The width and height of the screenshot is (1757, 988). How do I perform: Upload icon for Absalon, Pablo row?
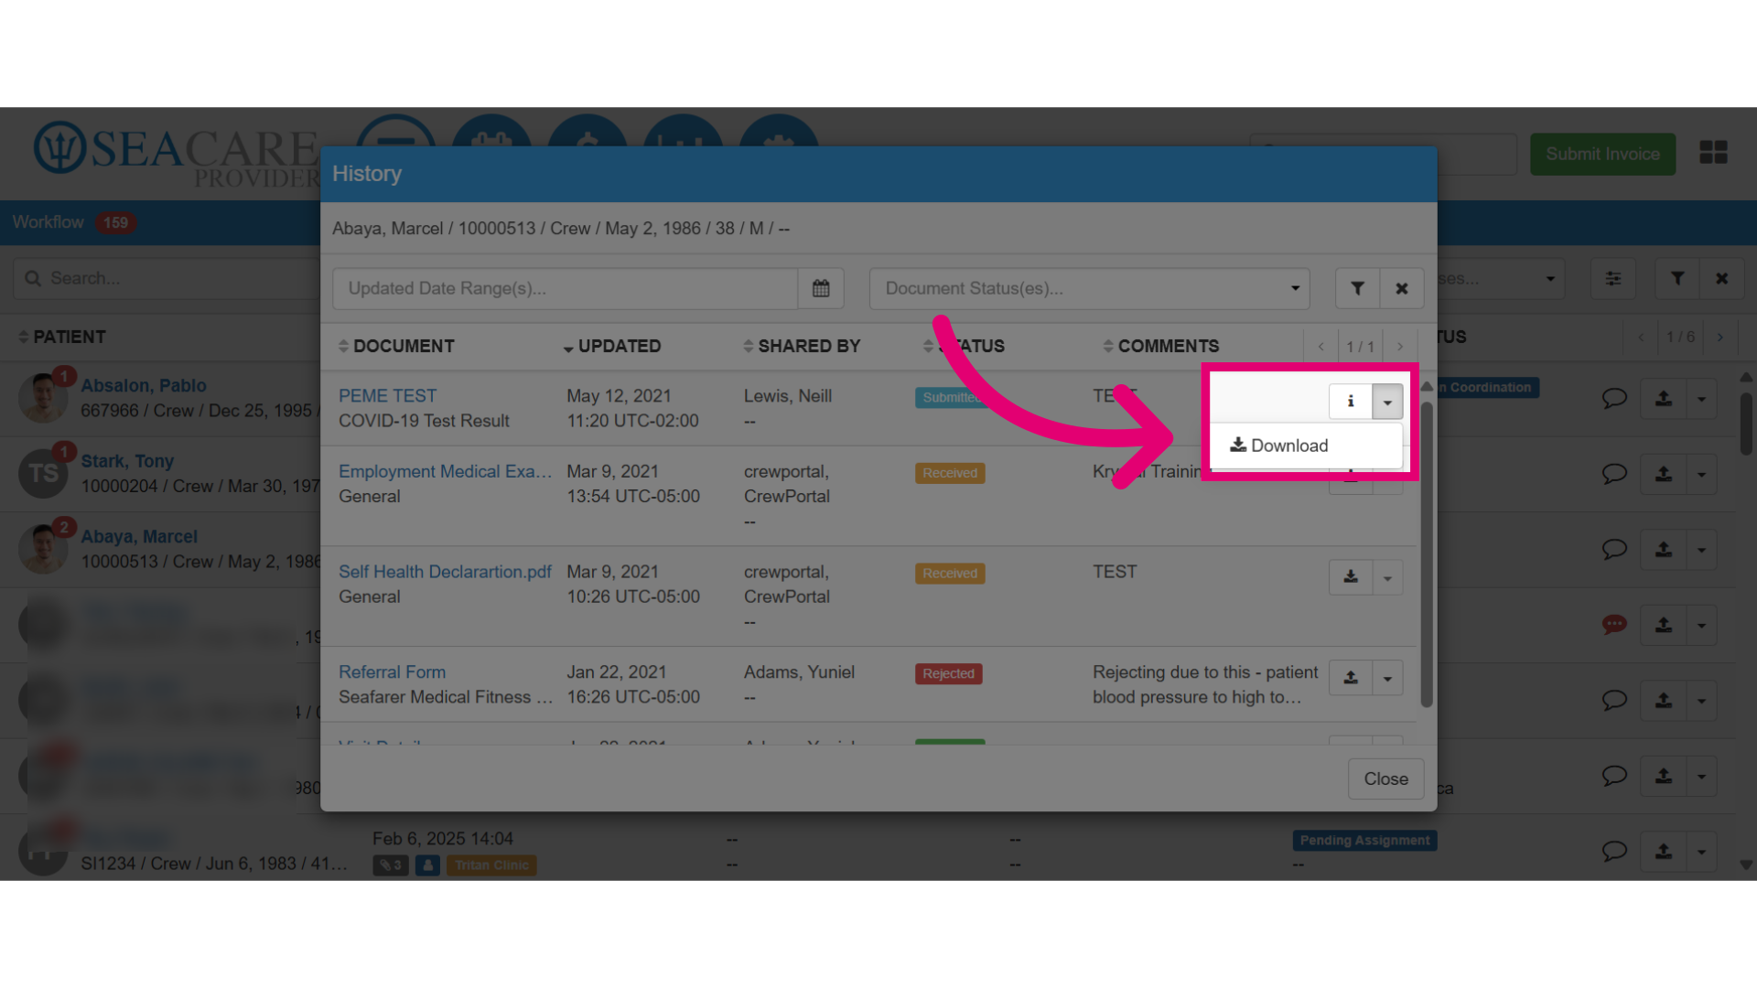point(1664,398)
